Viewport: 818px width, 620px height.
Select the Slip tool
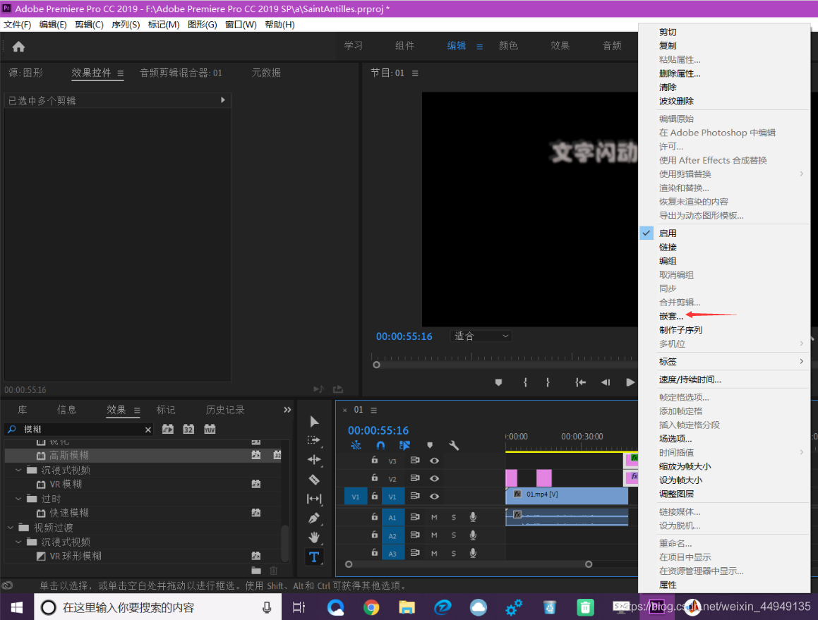[x=314, y=499]
